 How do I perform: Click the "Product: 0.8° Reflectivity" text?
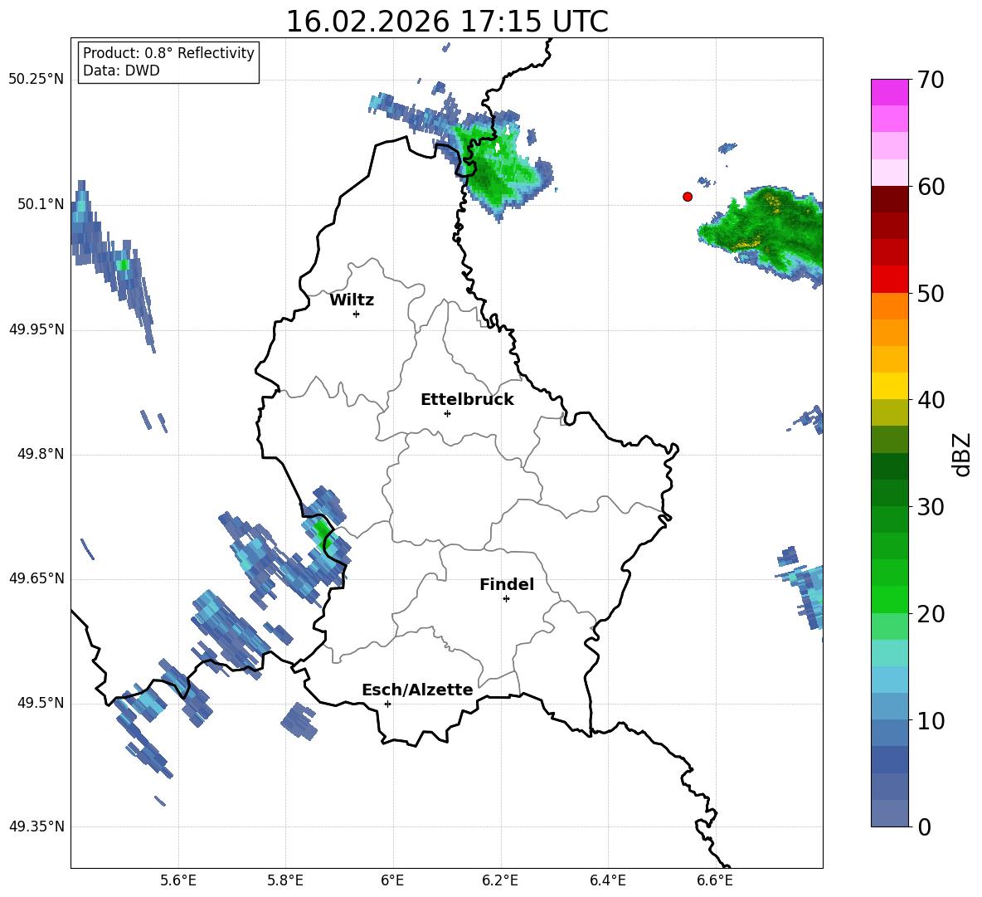[x=168, y=52]
